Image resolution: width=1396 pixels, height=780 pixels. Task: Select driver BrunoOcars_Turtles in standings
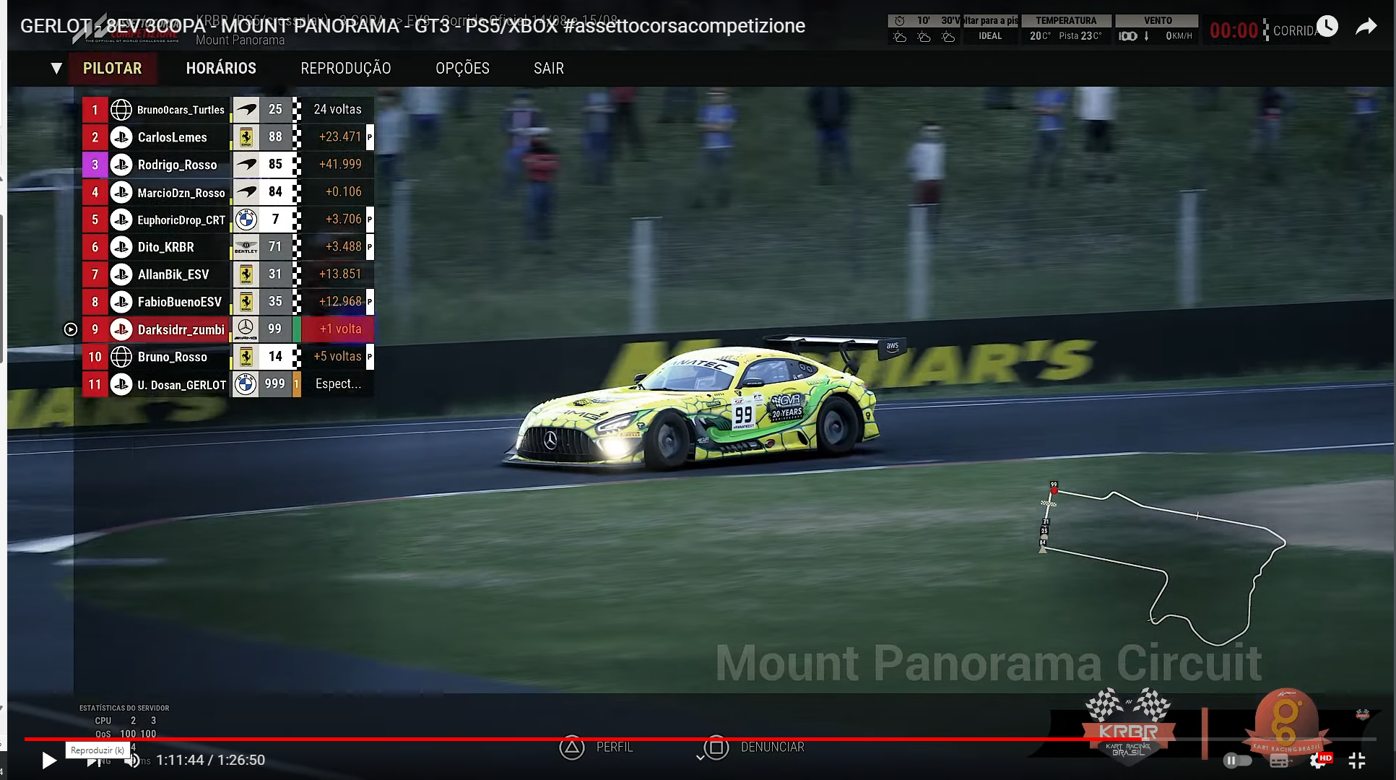tap(227, 110)
